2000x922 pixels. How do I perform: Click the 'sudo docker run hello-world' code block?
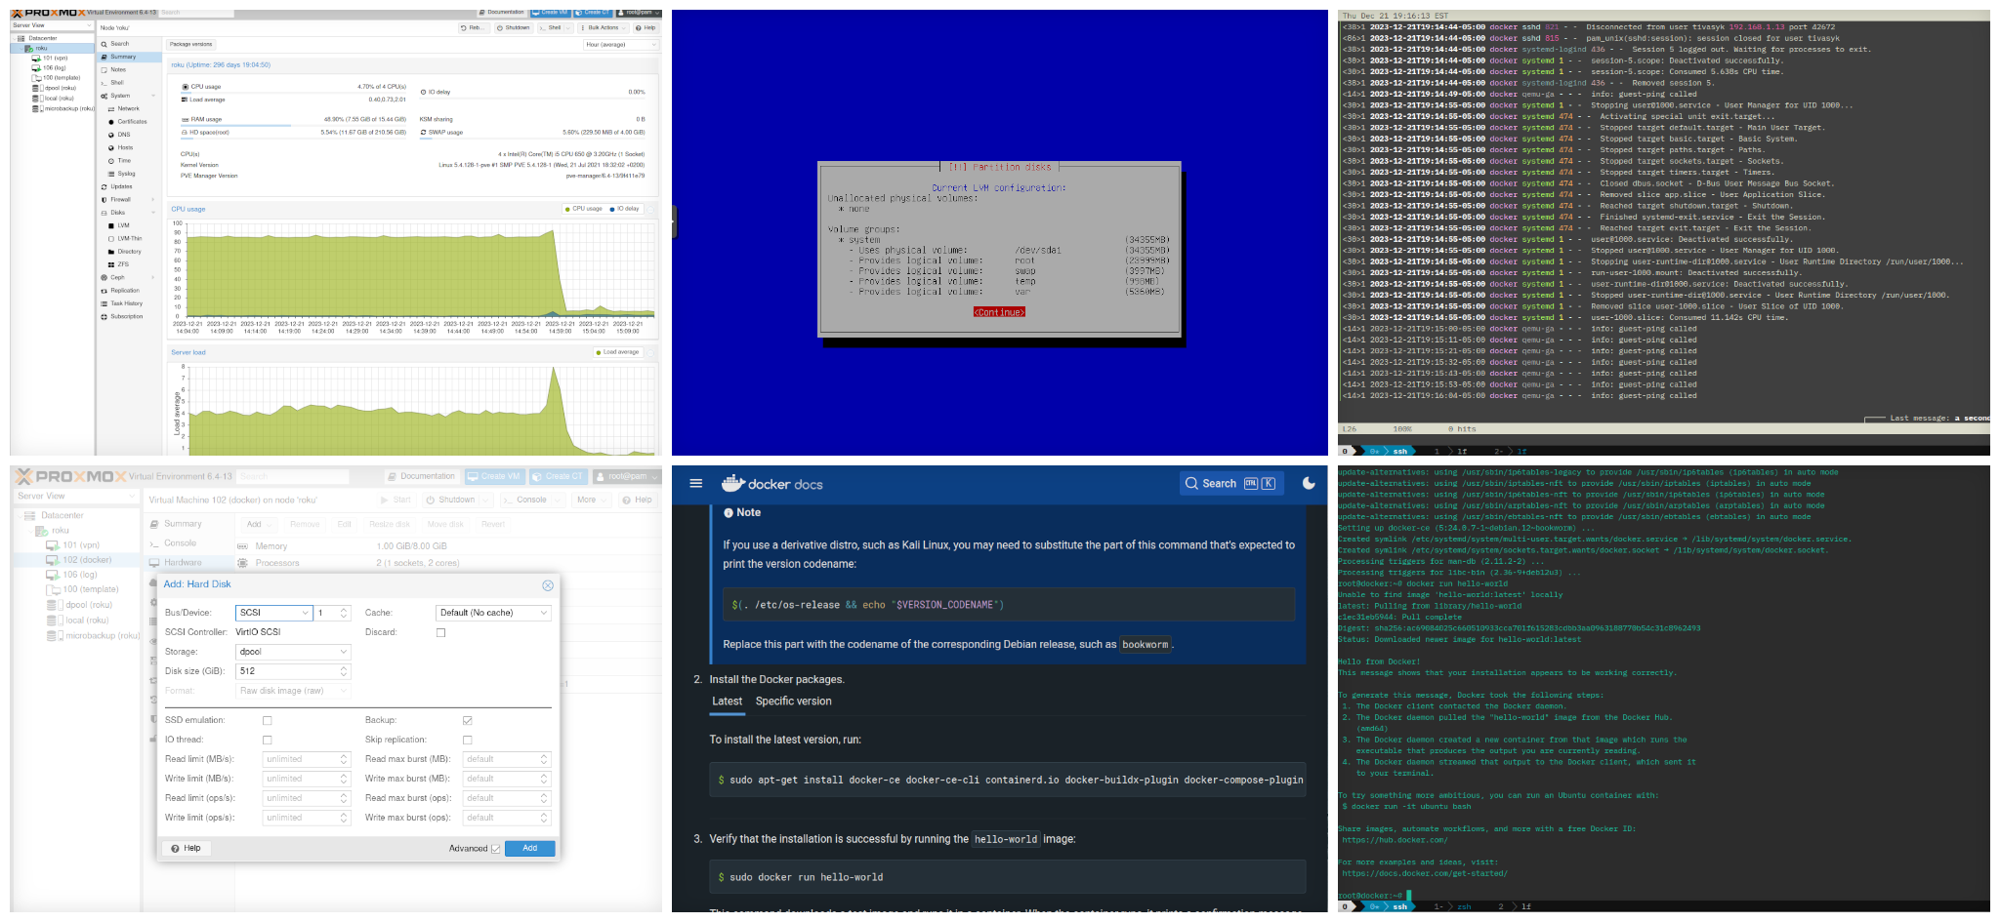pyautogui.click(x=1007, y=877)
